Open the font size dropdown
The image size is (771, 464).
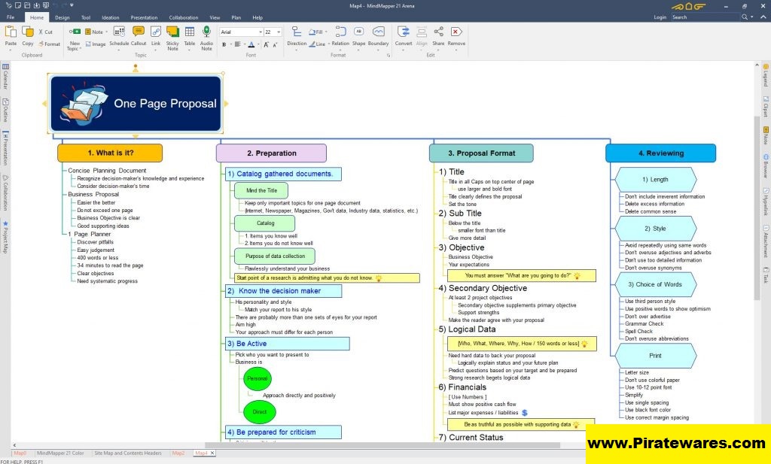coord(279,32)
